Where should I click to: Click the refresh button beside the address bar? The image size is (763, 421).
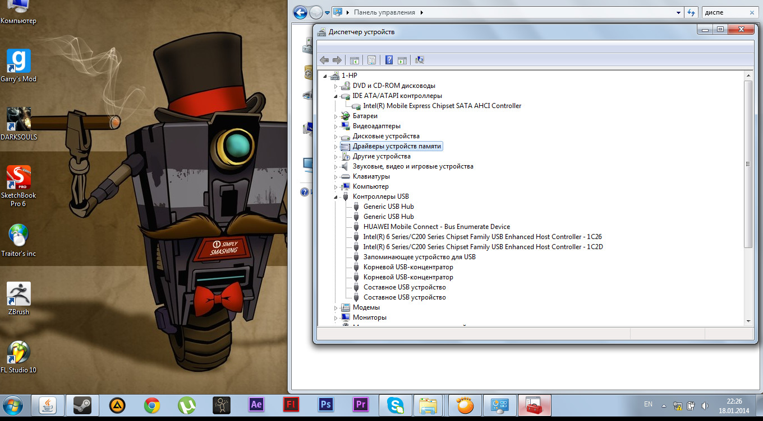point(692,12)
